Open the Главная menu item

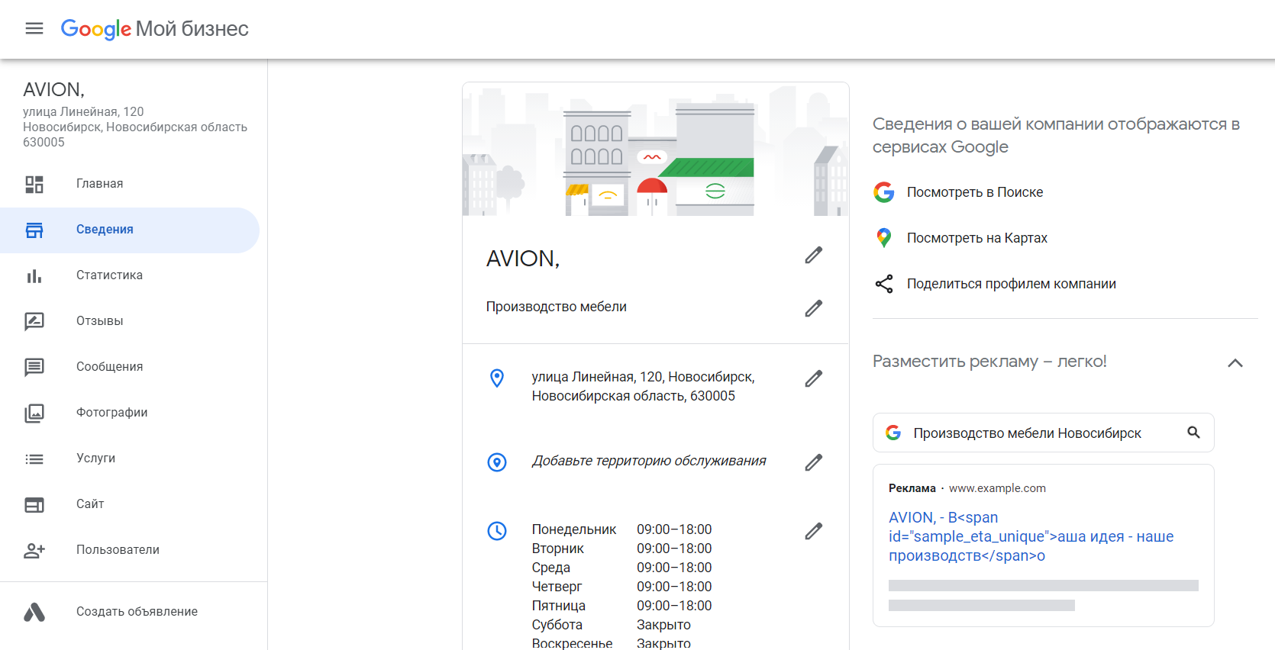130,184
